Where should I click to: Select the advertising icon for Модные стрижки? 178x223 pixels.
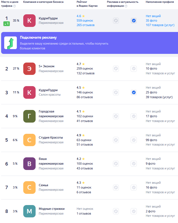point(116,211)
